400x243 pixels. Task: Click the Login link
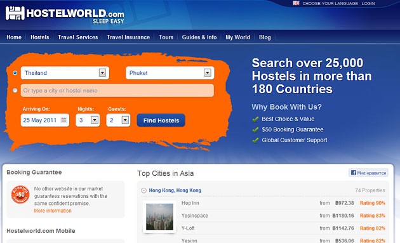pos(368,4)
